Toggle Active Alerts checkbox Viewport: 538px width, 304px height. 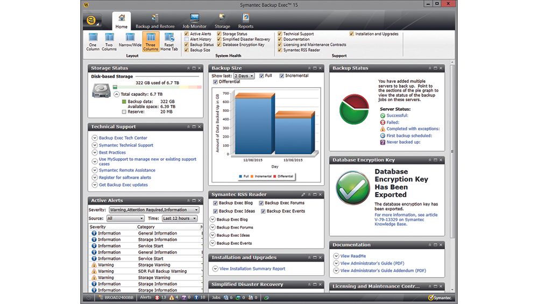187,33
